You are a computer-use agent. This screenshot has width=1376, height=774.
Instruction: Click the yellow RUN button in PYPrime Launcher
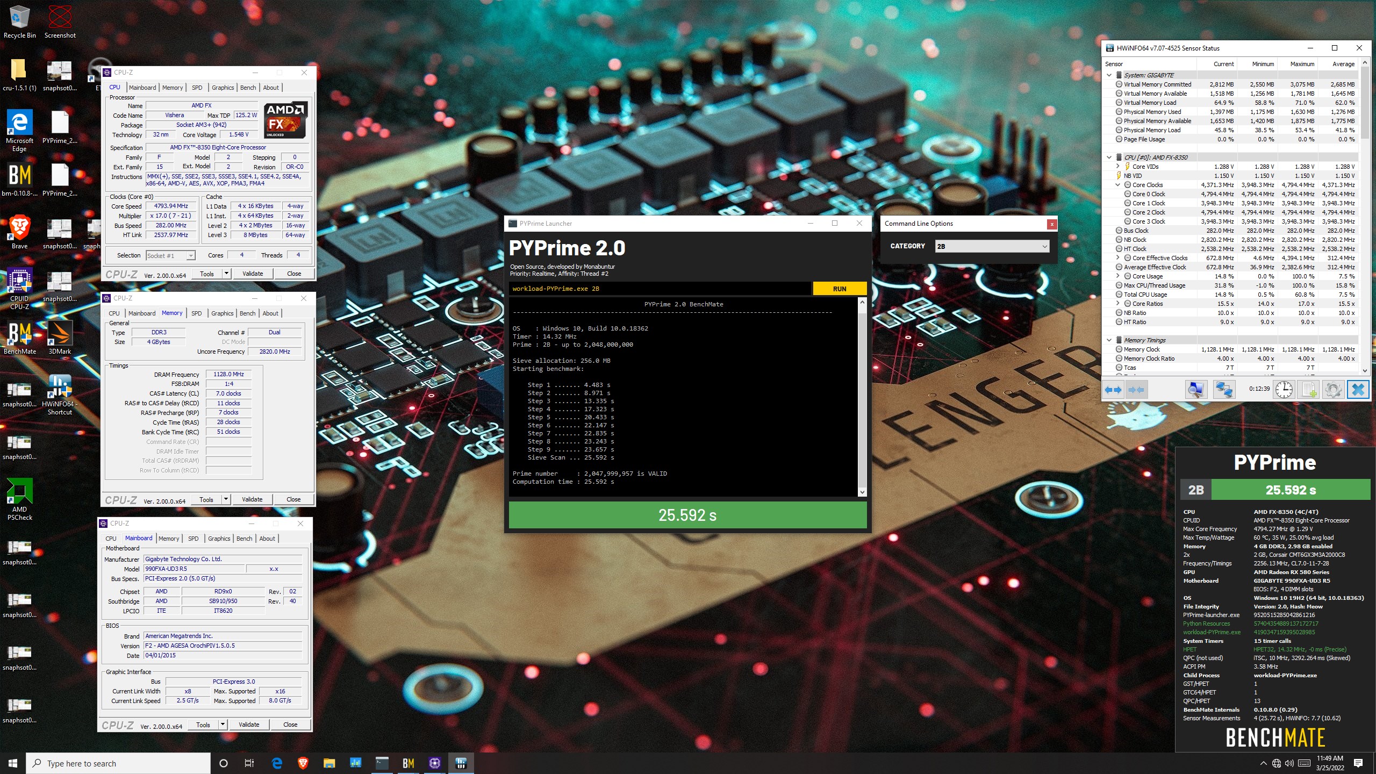coord(839,289)
